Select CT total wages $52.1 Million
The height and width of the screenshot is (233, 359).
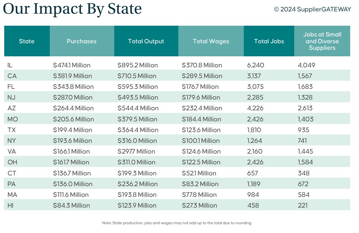tap(199, 173)
